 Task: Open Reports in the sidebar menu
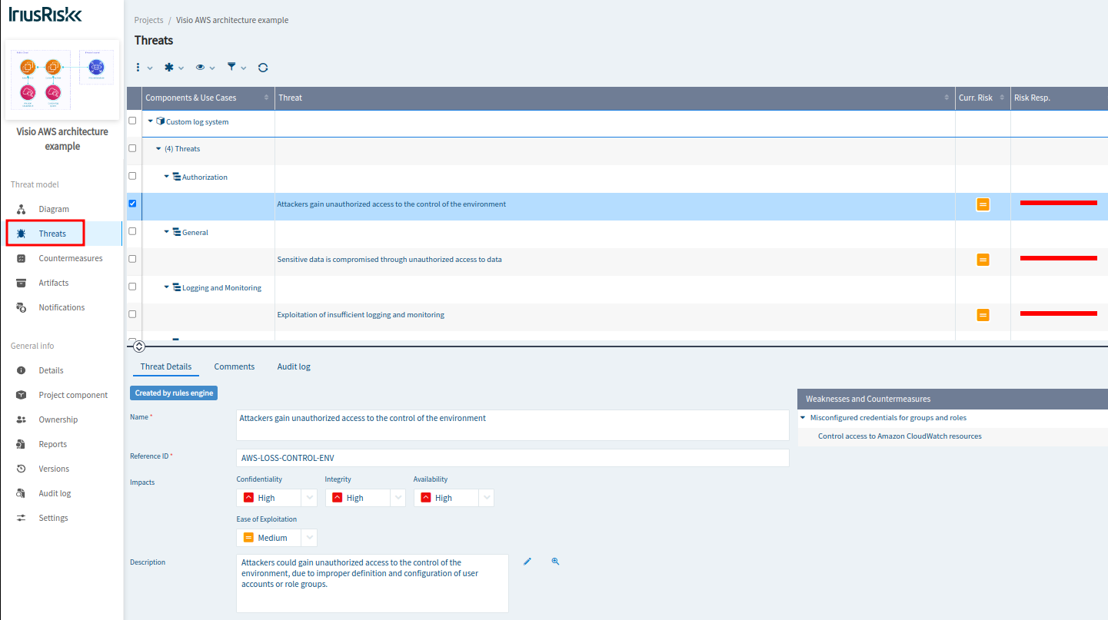[x=53, y=444]
